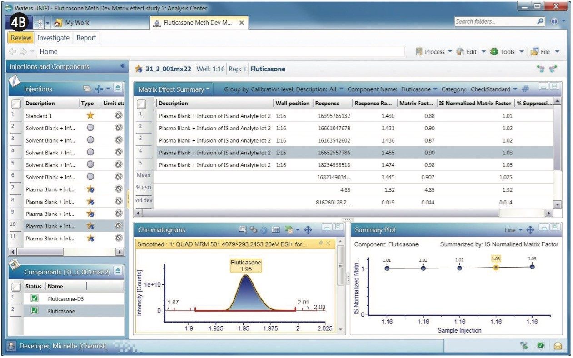
Task: Close the smoothed chromatogram trace header
Action: pos(329,244)
